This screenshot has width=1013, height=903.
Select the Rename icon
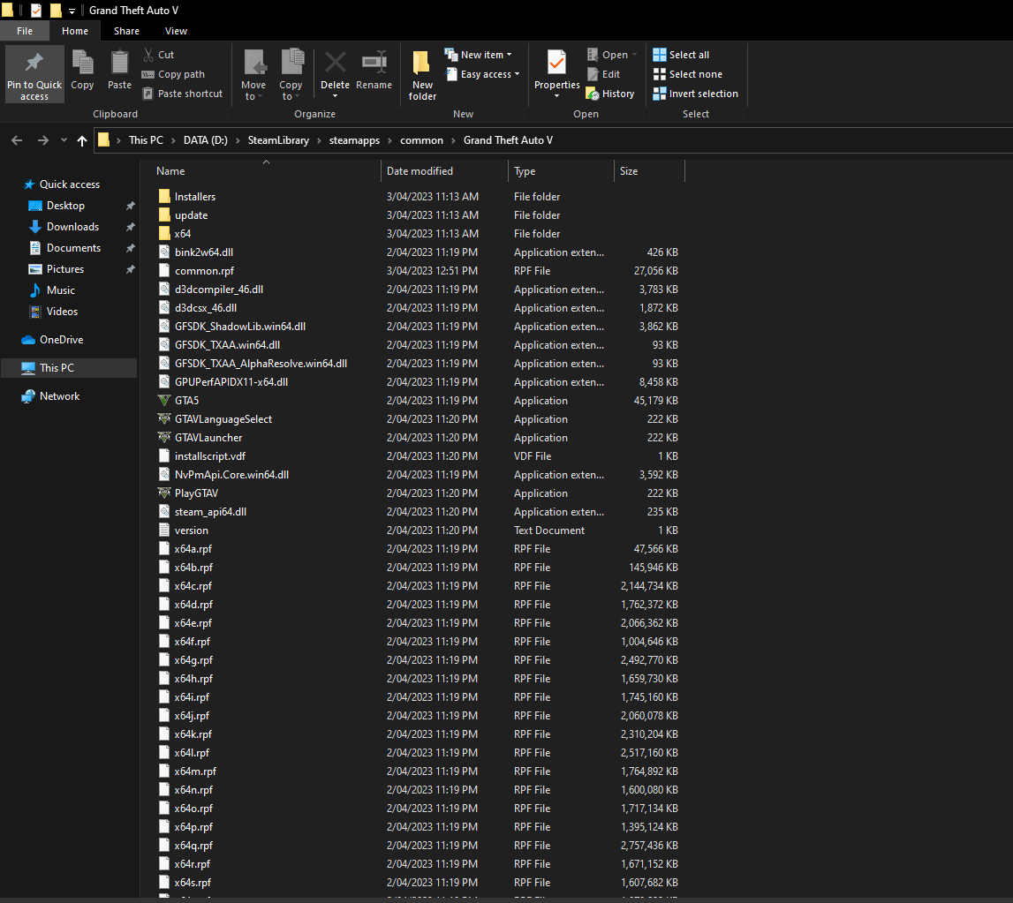pos(374,64)
